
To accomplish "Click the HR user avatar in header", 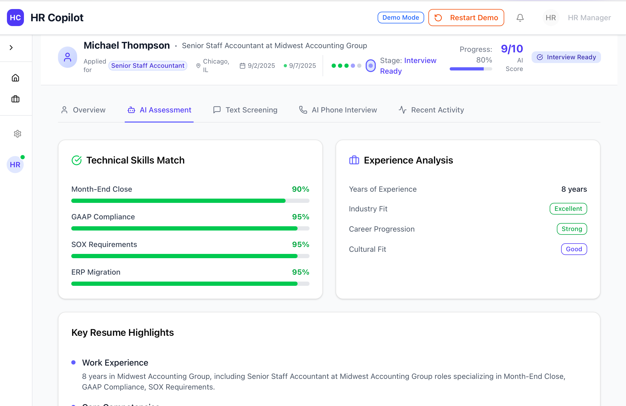I will (x=551, y=18).
